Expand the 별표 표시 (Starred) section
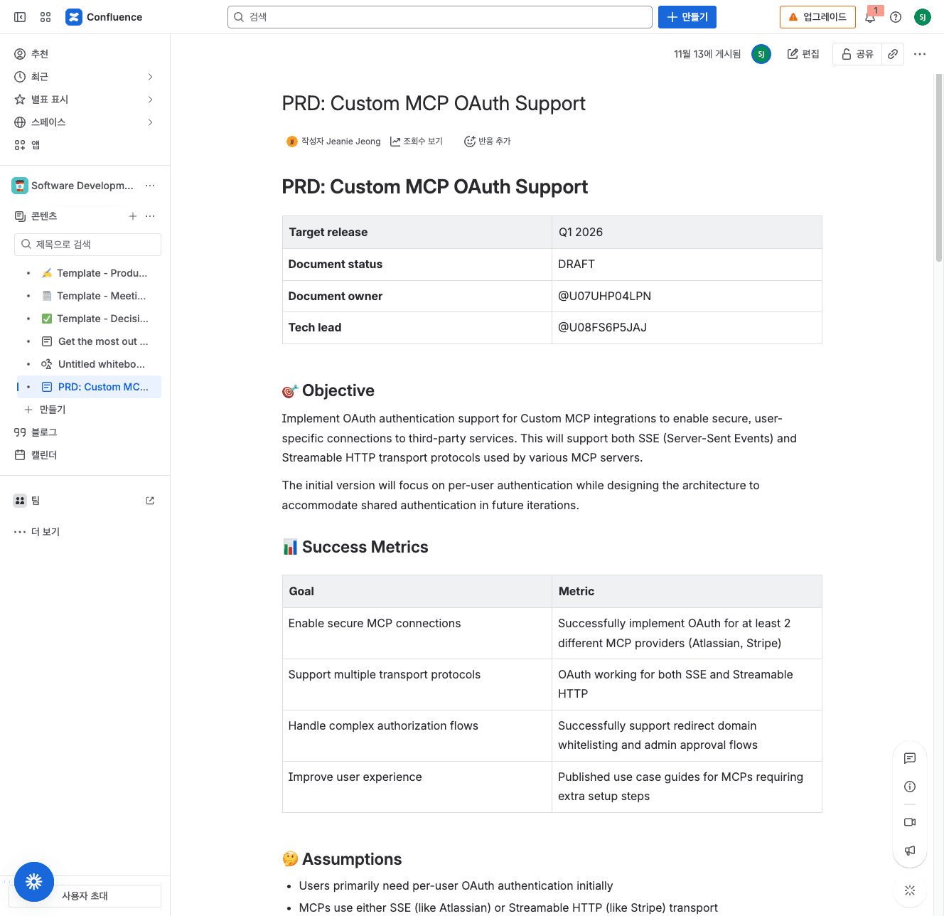This screenshot has width=944, height=916. point(150,100)
